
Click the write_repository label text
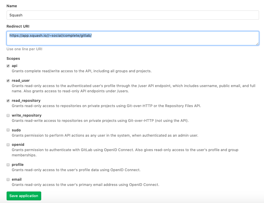pos(27,115)
